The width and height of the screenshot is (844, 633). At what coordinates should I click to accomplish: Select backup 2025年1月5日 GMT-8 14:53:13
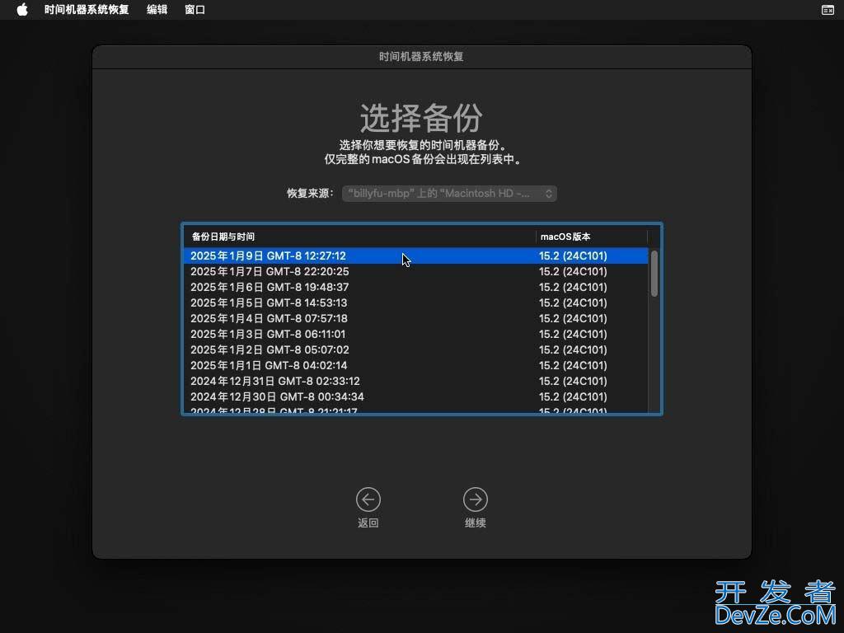pyautogui.click(x=415, y=302)
